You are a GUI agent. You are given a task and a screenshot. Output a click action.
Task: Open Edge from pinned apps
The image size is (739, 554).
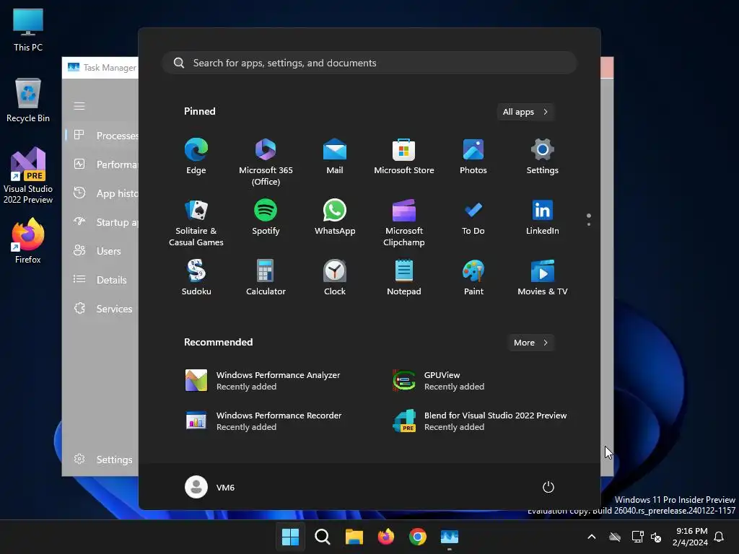(196, 156)
